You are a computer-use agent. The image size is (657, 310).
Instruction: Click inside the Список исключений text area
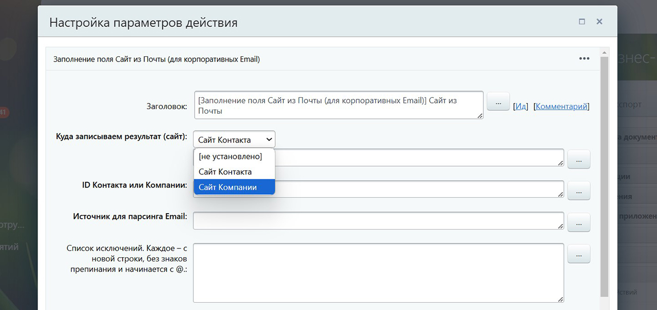coord(378,273)
